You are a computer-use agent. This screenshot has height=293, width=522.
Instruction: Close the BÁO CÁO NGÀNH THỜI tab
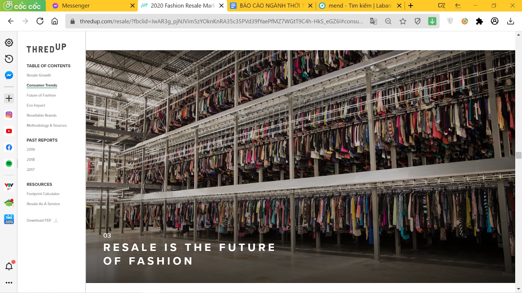(310, 6)
